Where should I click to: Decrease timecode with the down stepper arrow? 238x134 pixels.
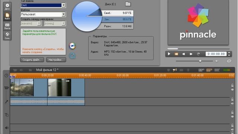click(229, 55)
